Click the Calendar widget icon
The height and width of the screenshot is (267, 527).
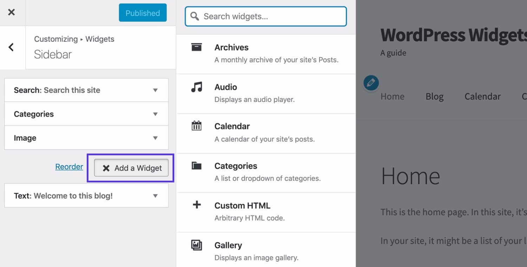[x=197, y=126]
